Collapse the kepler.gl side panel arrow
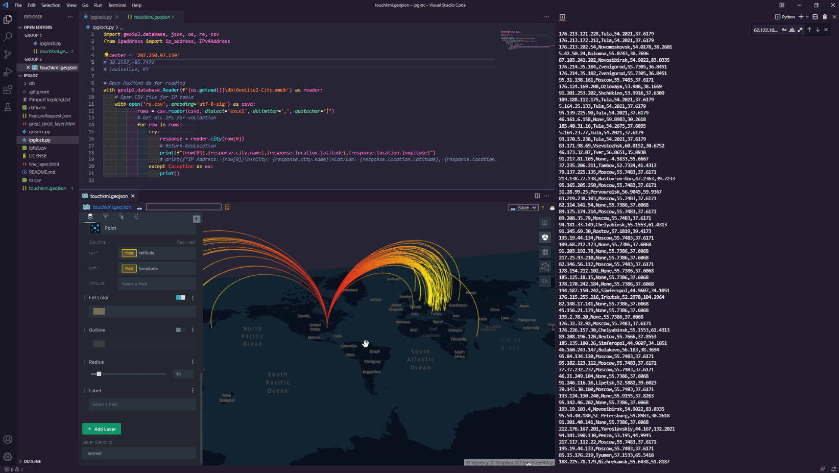The image size is (839, 473). (x=197, y=219)
